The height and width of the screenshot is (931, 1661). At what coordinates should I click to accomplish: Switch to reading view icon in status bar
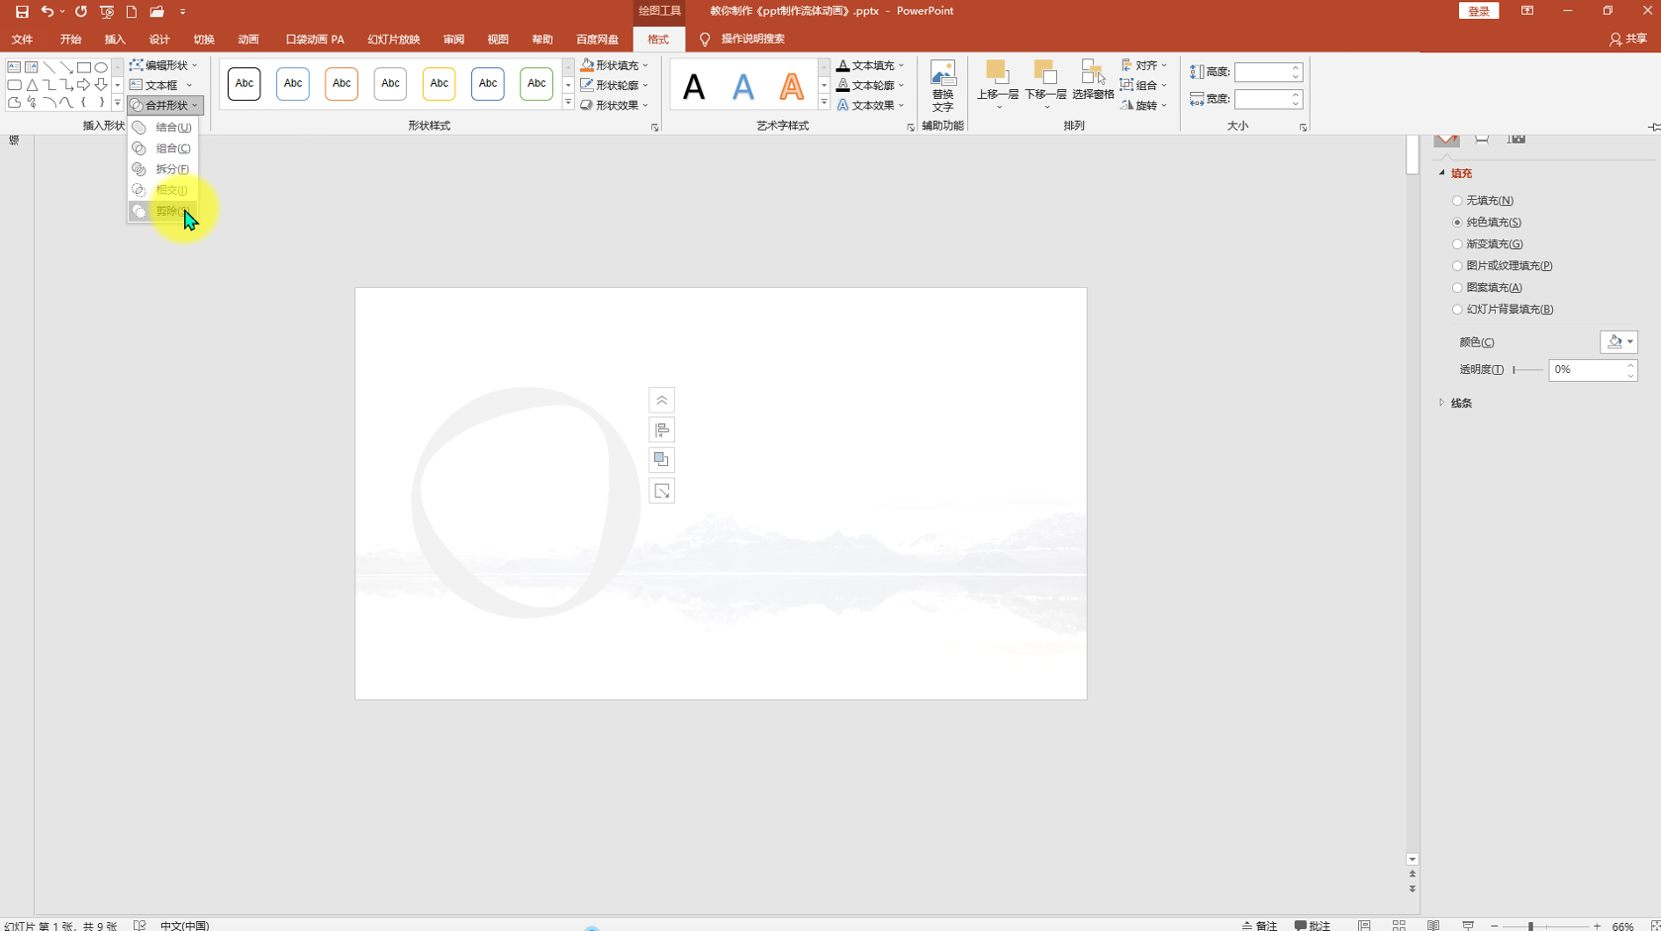point(1433,925)
